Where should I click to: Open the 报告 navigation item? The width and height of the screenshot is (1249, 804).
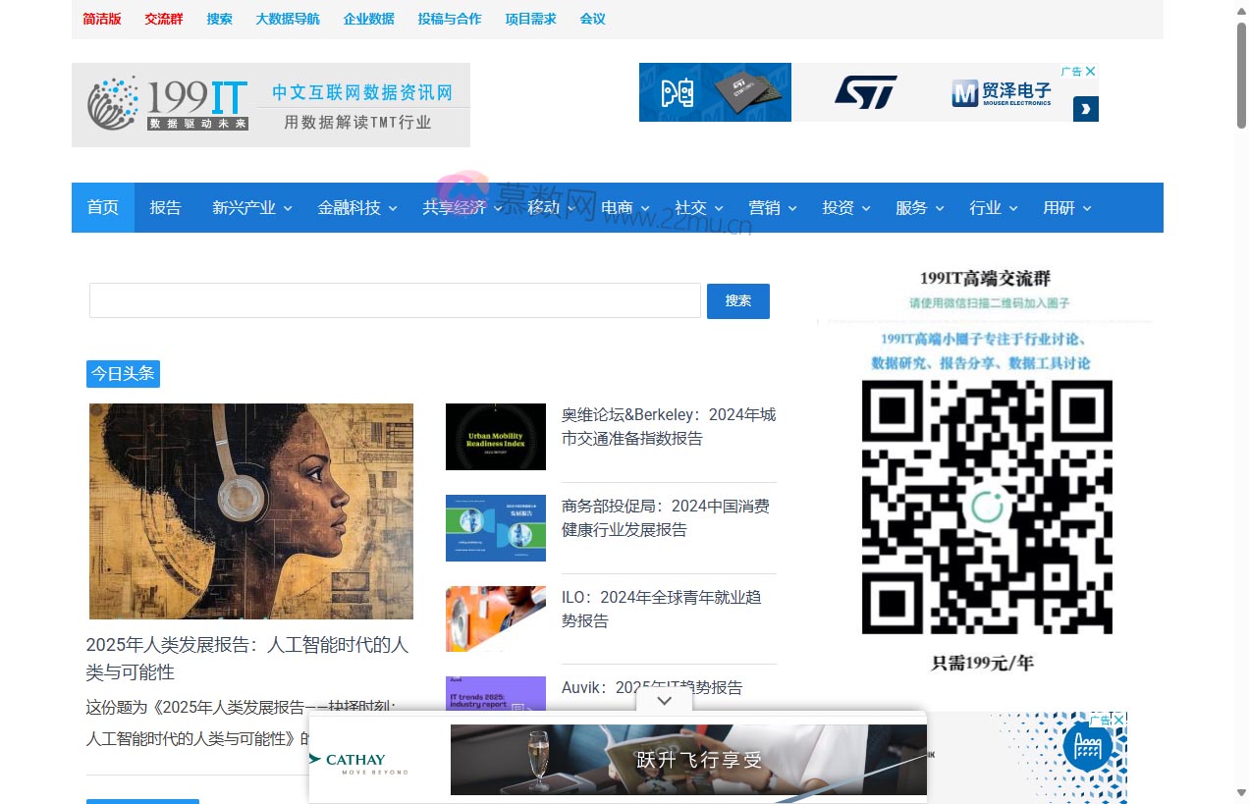(166, 208)
